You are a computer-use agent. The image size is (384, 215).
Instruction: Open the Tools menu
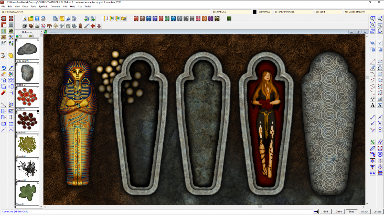[x=33, y=7]
